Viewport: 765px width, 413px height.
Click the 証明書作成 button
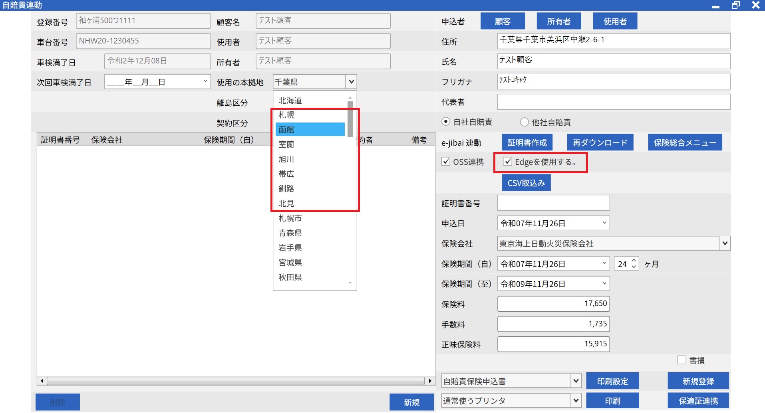pos(527,142)
